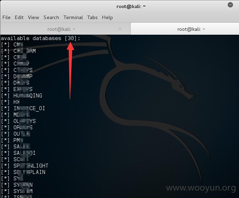Close the first root@kali tab
The image size is (239, 198).
click(x=120, y=29)
